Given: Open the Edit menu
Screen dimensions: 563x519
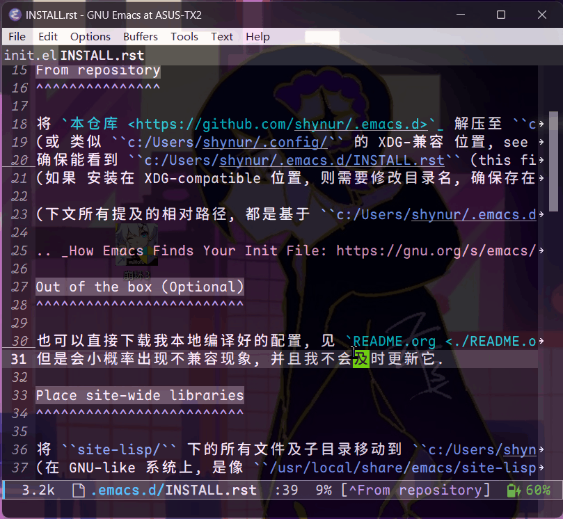Looking at the screenshot, I should pos(48,37).
